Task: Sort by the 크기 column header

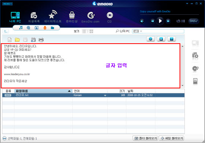Action: pos(117,91)
